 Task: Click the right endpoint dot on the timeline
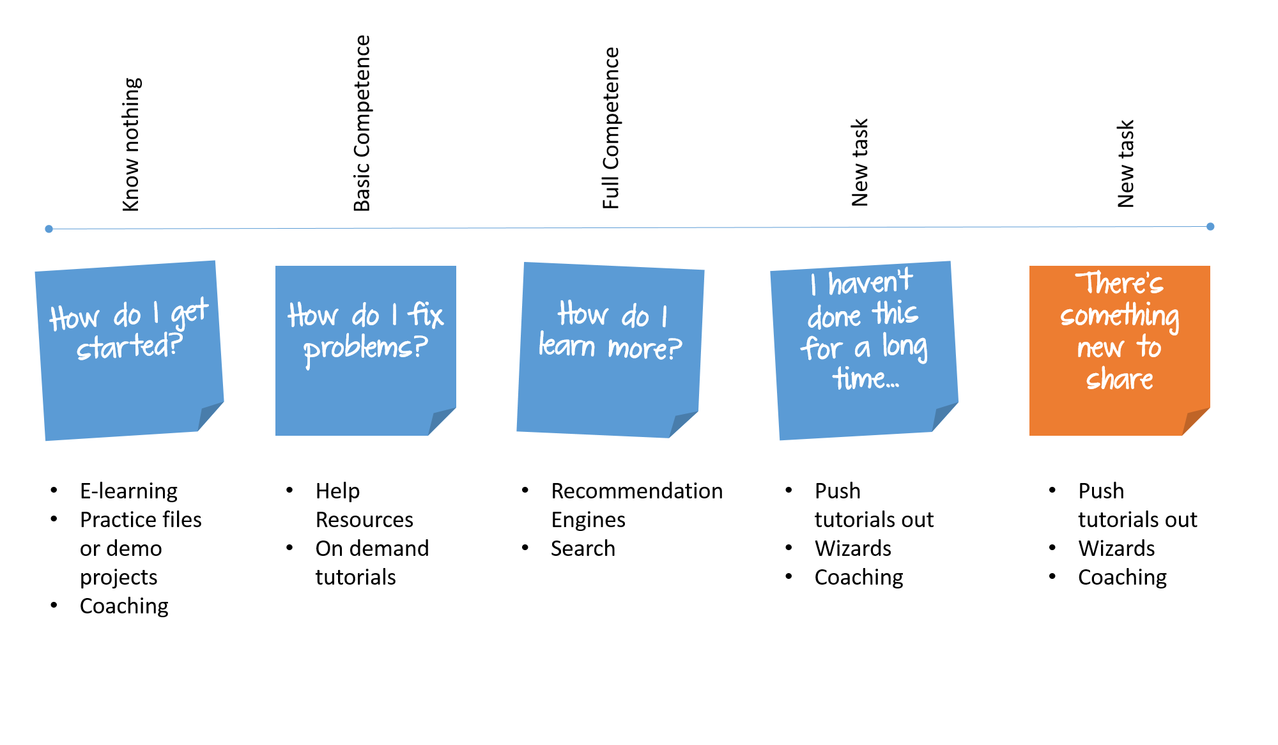click(x=1211, y=226)
